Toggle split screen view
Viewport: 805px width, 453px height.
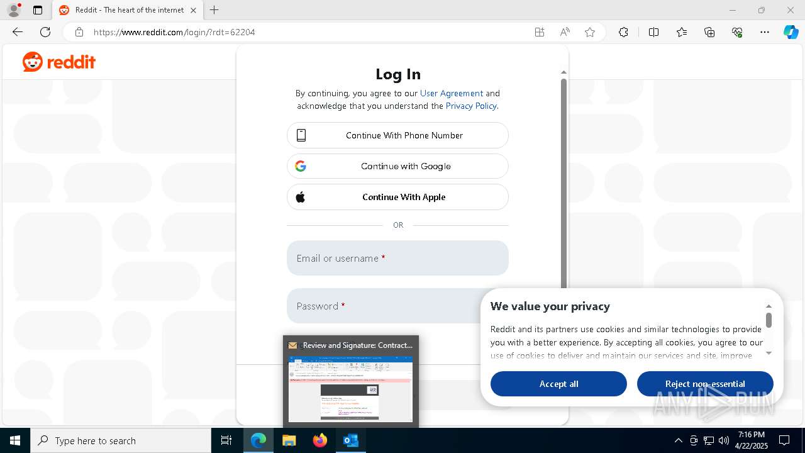pyautogui.click(x=653, y=32)
